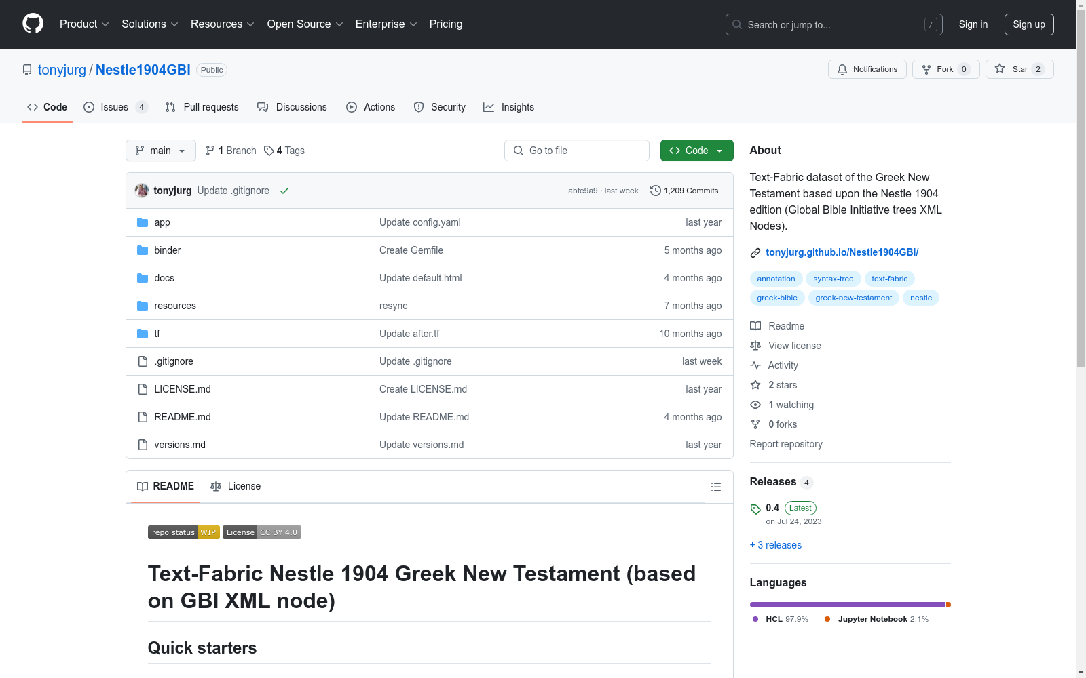Star the Nestle1904GBI repository
This screenshot has width=1086, height=678.
[1019, 69]
